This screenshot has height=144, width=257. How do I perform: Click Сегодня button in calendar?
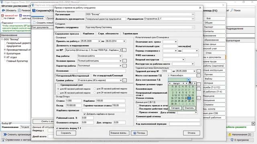[175, 108]
